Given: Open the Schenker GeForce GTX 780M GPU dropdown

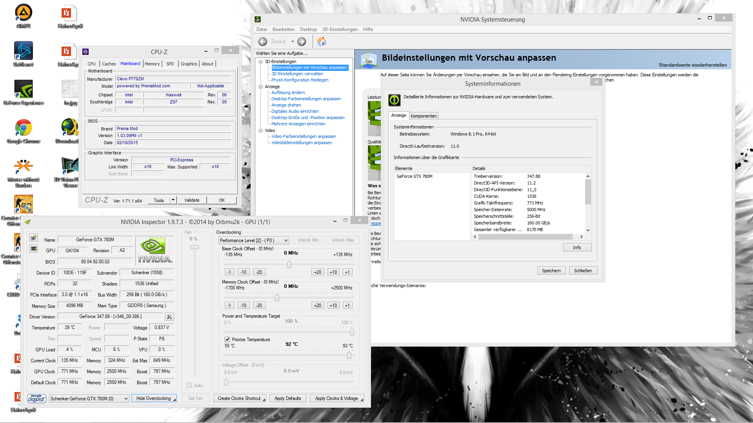Looking at the screenshot, I should tap(89, 399).
